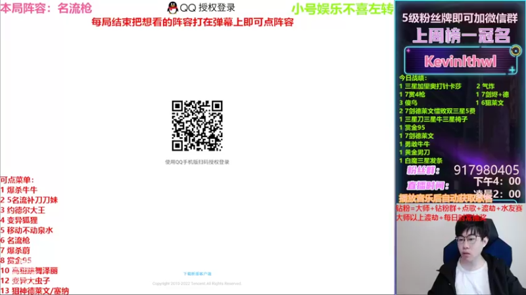Click the '本局阵容：名流枪' overlay text
The image size is (526, 295).
46,8
